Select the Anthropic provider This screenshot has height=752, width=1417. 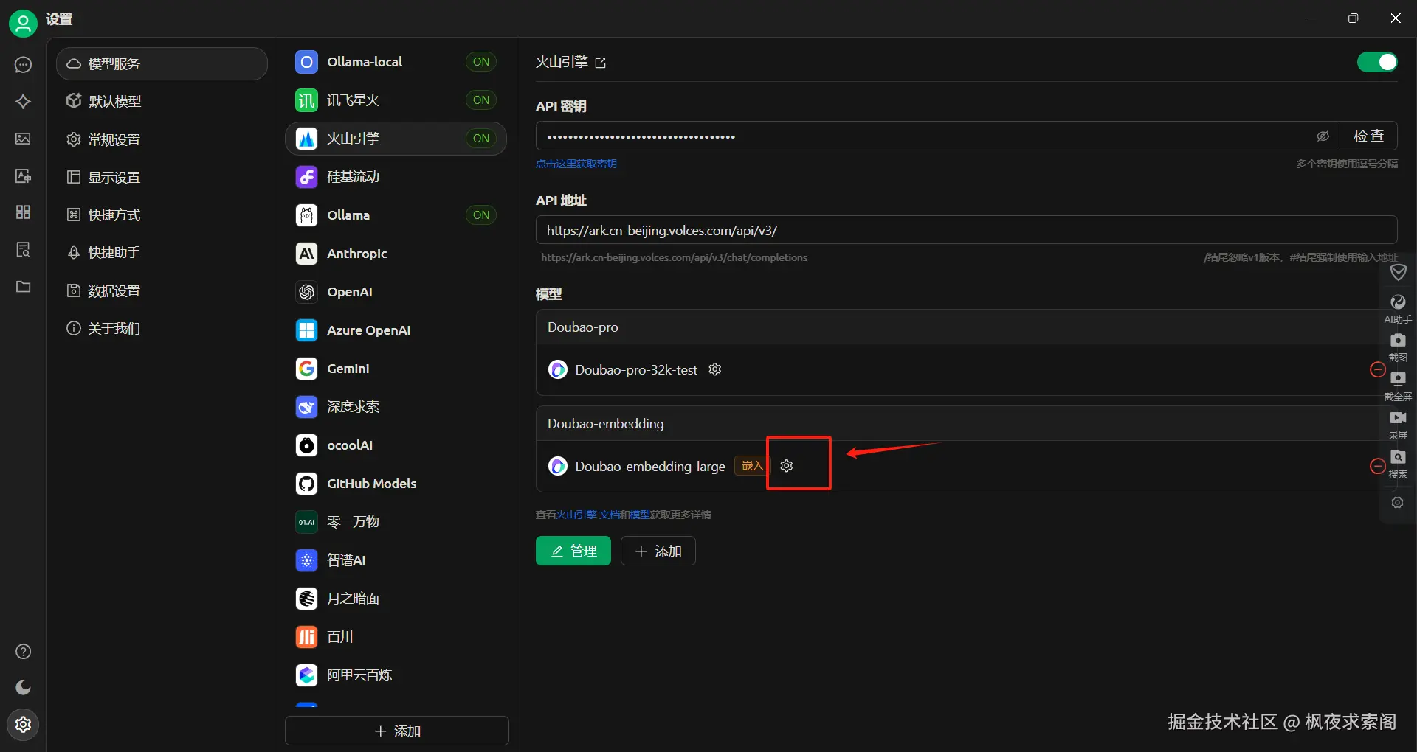[x=396, y=254]
